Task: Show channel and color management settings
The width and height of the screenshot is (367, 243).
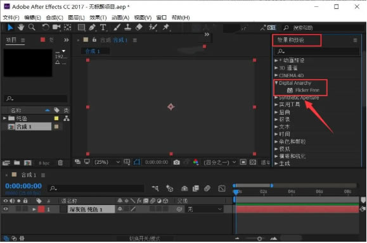Action: coord(196,162)
